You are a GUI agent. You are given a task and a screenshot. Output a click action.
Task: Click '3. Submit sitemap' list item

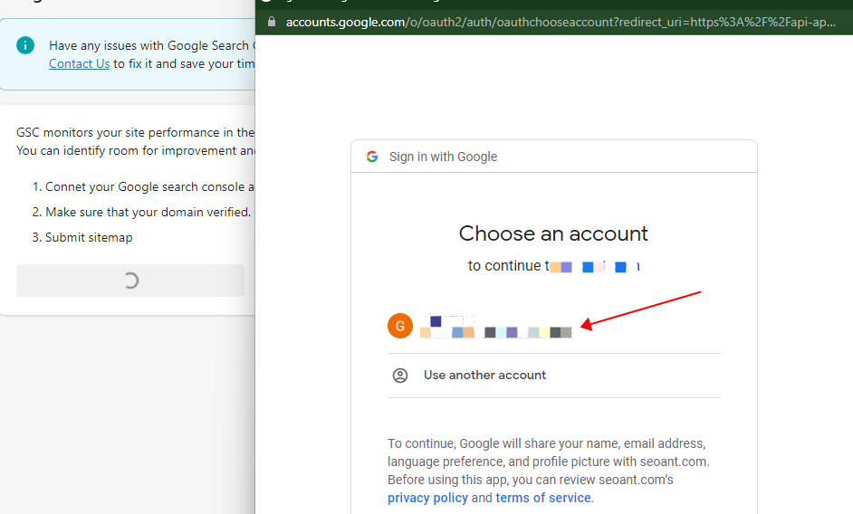click(x=82, y=238)
